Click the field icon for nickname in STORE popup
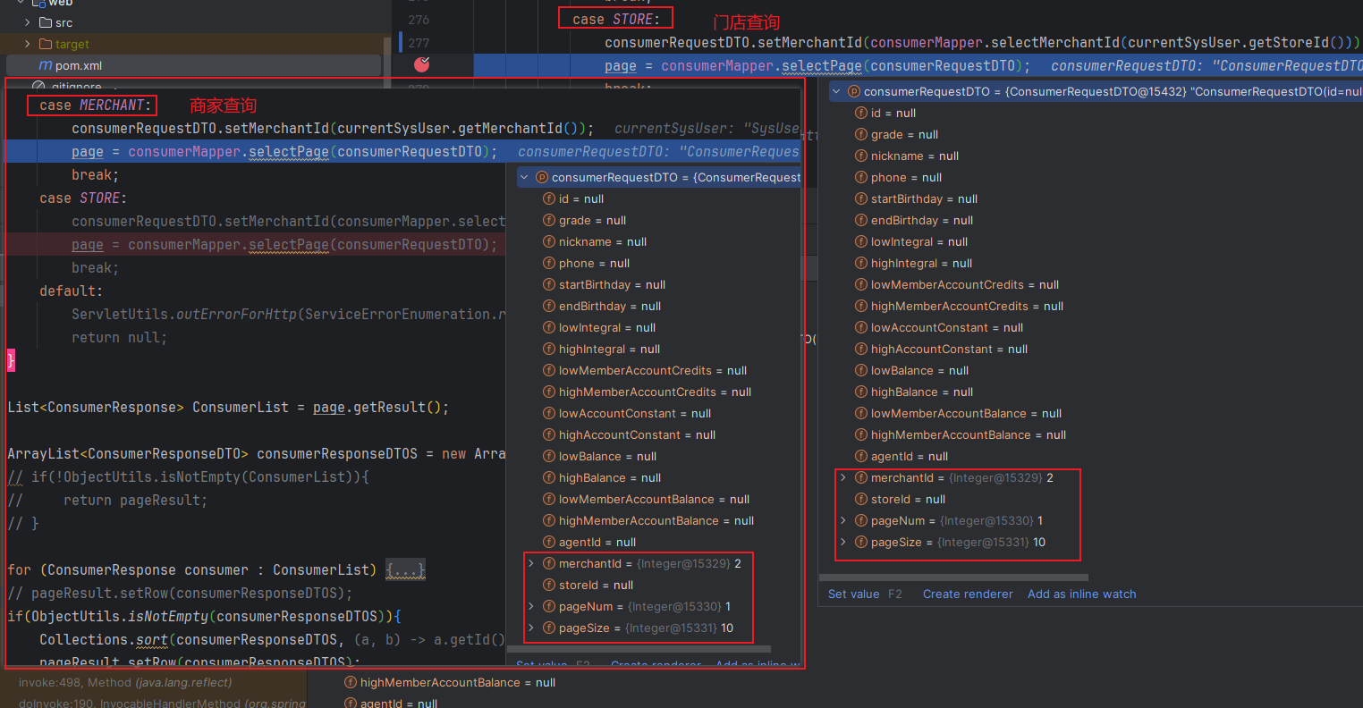1363x708 pixels. click(x=862, y=156)
